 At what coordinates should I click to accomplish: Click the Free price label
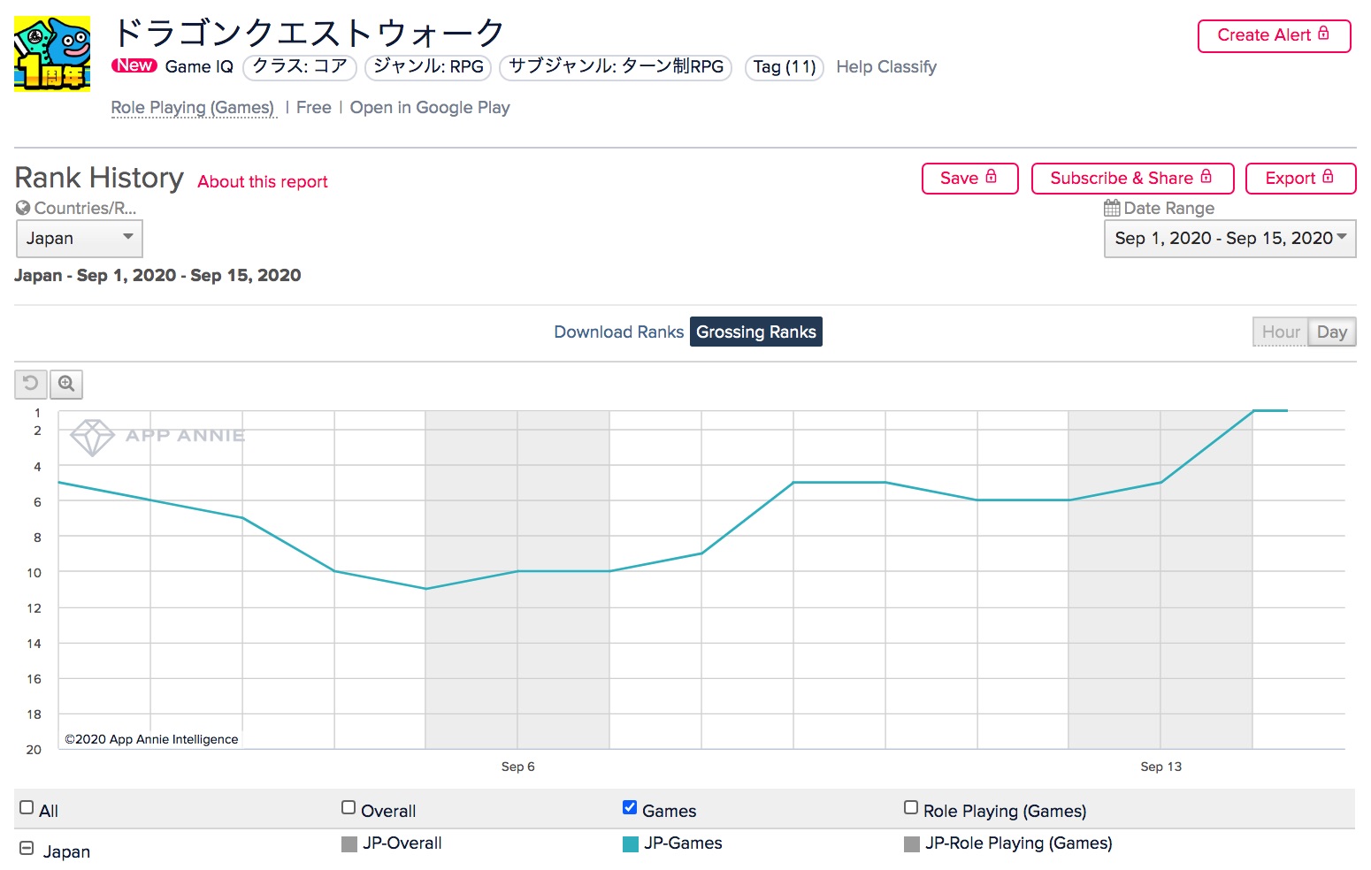pyautogui.click(x=314, y=108)
